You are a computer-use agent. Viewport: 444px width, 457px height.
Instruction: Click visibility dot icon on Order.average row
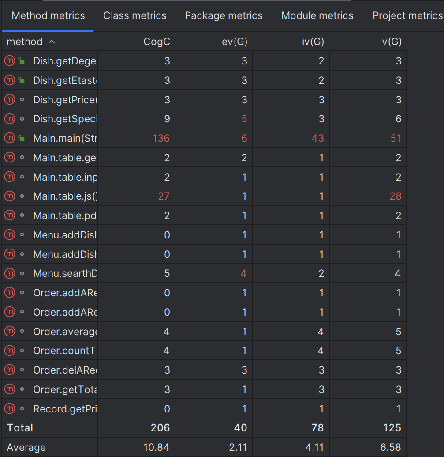[22, 331]
